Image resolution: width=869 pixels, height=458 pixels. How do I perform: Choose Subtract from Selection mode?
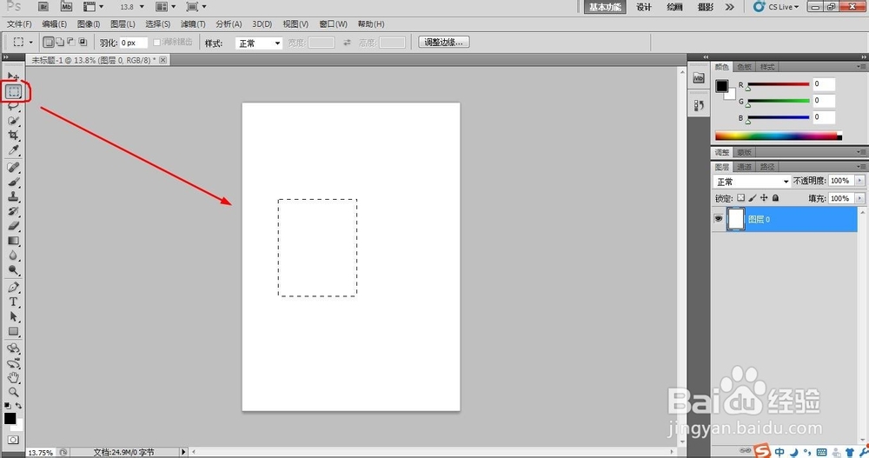coord(71,42)
